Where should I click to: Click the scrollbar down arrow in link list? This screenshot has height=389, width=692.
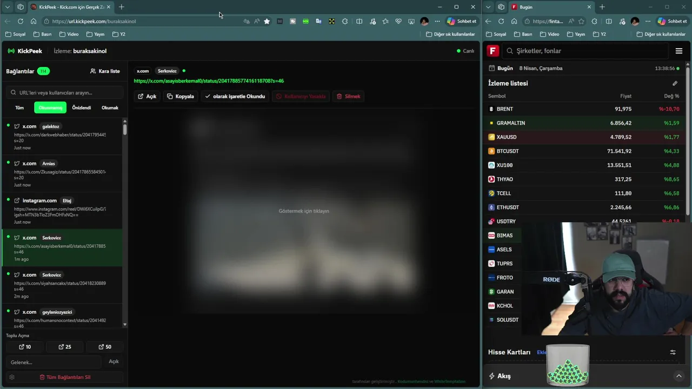tap(125, 325)
